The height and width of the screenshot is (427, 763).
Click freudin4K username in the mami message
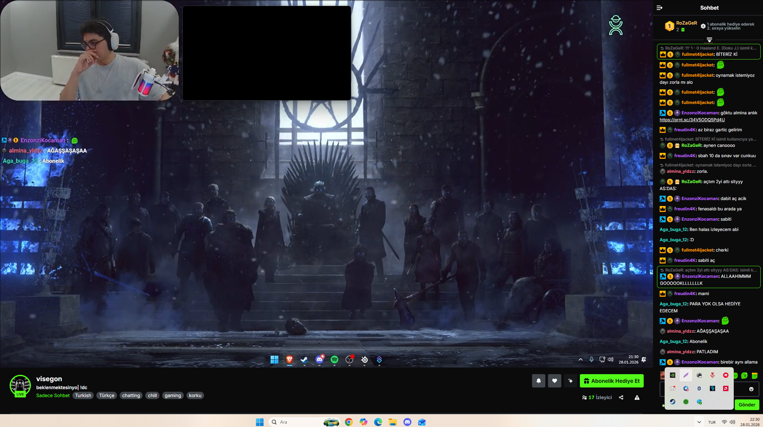(685, 293)
